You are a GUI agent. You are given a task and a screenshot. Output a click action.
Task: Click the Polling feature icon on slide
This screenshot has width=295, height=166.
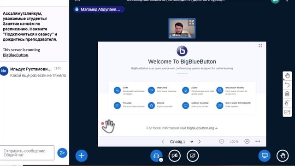coord(117,106)
